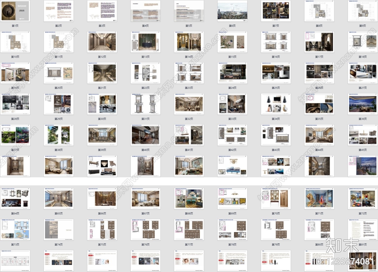
Task: Open the floor plan thumbnail for page 9
Action: click(x=363, y=11)
